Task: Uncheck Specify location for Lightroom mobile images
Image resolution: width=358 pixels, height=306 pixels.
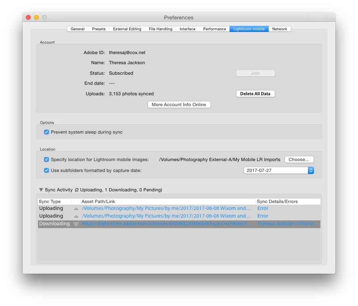Action: coord(46,159)
